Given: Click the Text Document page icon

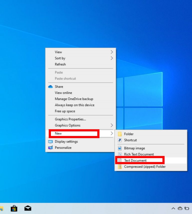Looking at the screenshot, I should point(120,160).
